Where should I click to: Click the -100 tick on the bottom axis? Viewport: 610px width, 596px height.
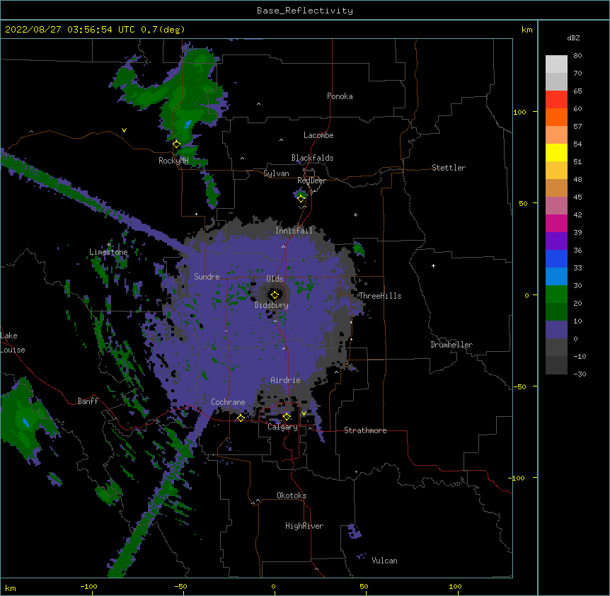[88, 586]
